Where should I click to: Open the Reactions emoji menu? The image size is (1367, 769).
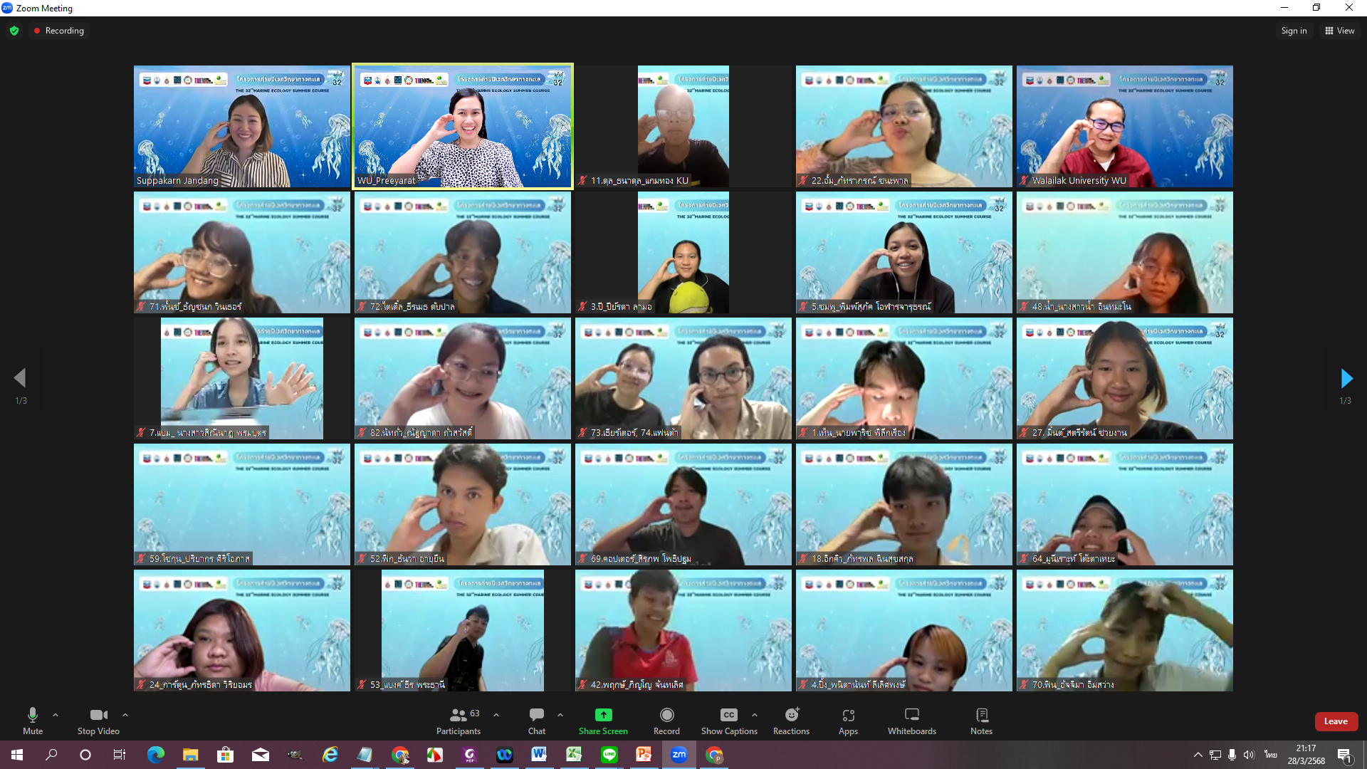click(791, 715)
